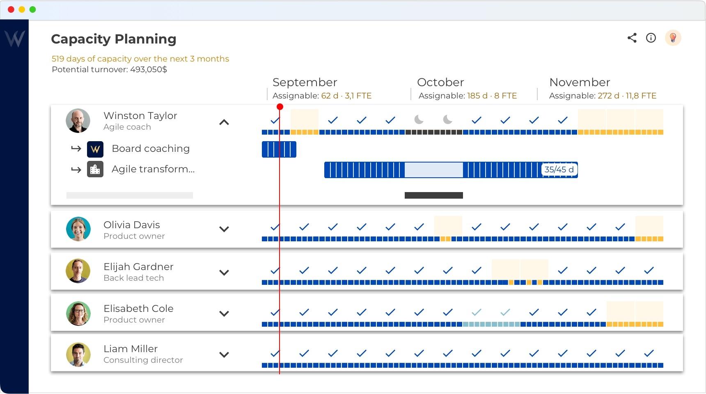
Task: Open the info circle icon
Action: point(651,38)
